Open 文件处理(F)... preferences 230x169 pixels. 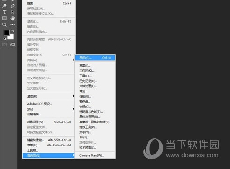(95, 86)
